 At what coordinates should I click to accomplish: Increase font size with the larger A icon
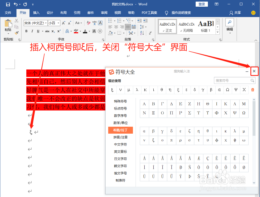point(64,23)
